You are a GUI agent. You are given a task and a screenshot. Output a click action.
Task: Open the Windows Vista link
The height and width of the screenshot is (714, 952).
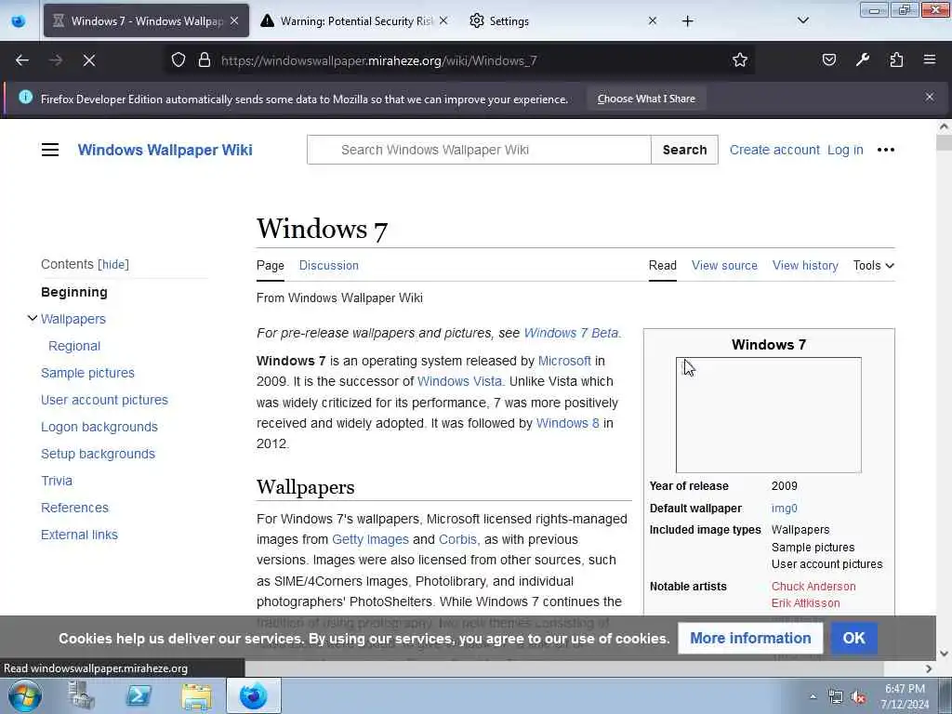pos(459,381)
